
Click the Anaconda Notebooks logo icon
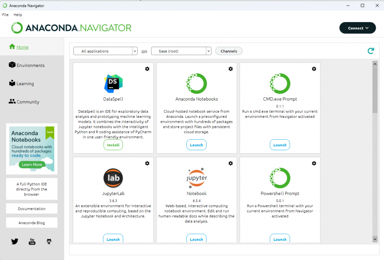coord(196,83)
